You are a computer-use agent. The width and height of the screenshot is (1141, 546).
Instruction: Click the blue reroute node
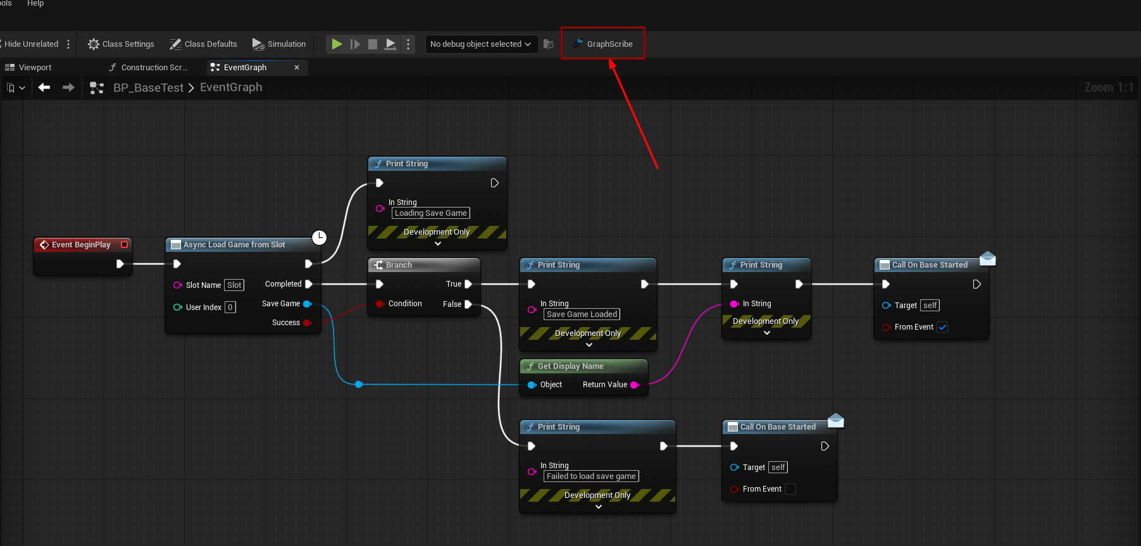tap(359, 384)
